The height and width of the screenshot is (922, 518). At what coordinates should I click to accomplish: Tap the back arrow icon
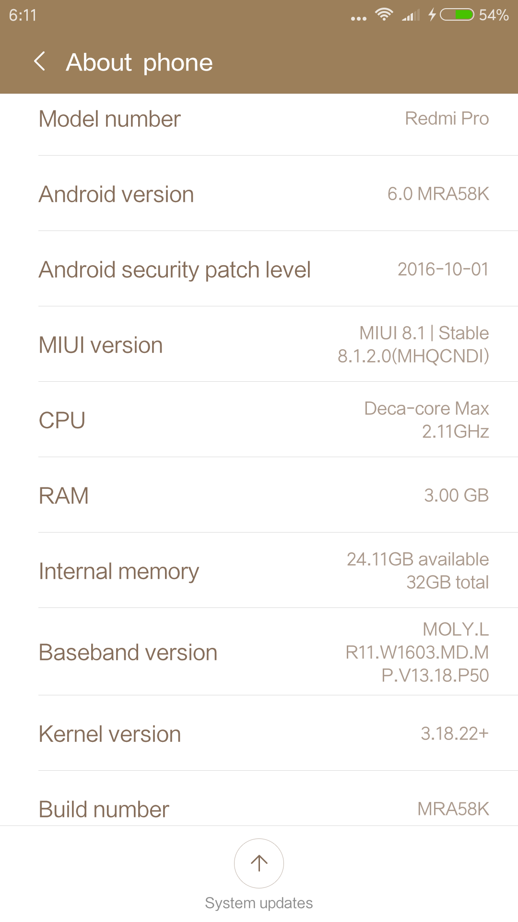40,61
